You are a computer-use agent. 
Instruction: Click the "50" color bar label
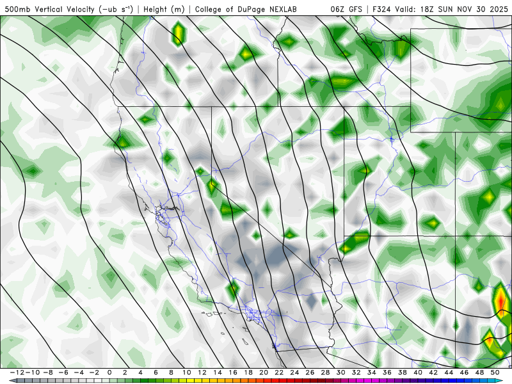pyautogui.click(x=495, y=372)
